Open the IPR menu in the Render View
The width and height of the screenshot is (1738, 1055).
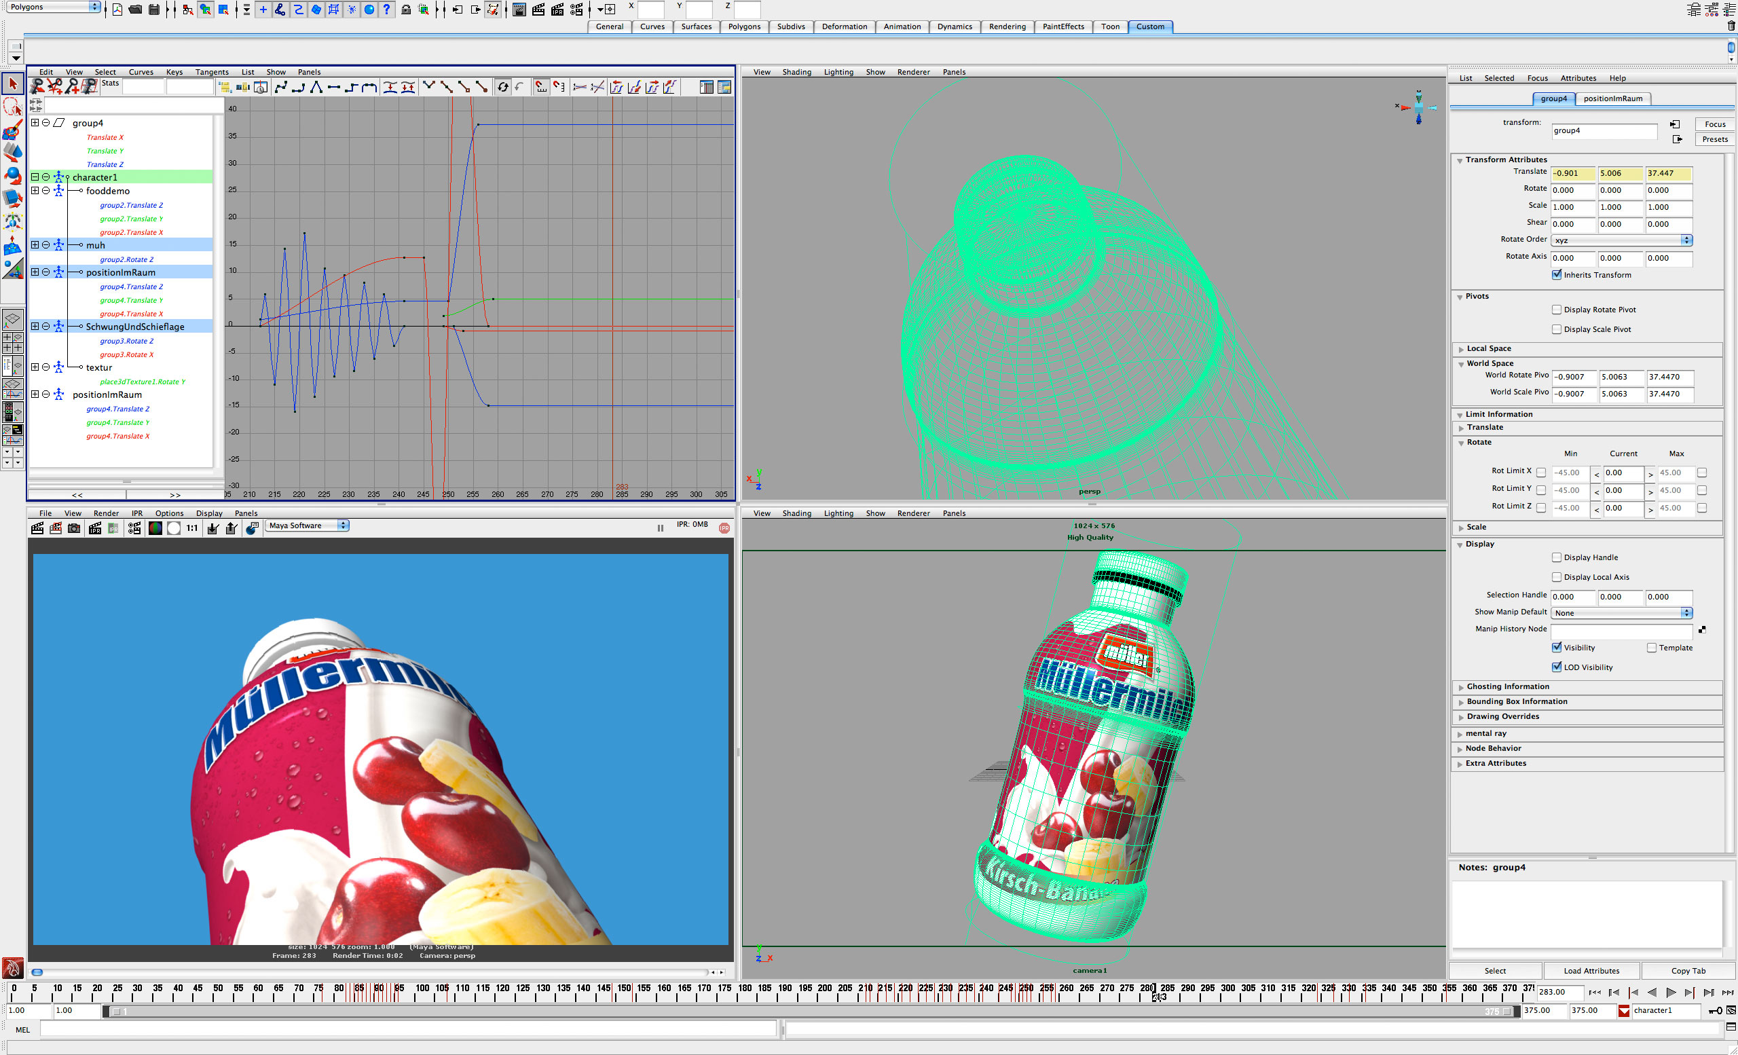(x=137, y=513)
